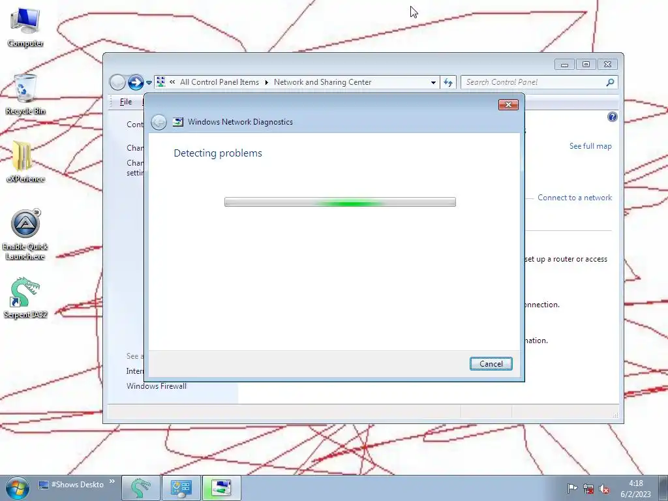Select Enable Quick Launch.exe icon
This screenshot has width=668, height=501.
coord(25,234)
